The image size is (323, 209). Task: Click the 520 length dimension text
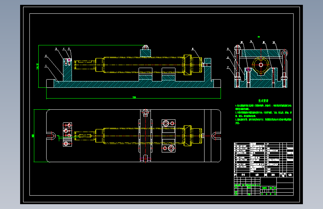tap(134, 97)
